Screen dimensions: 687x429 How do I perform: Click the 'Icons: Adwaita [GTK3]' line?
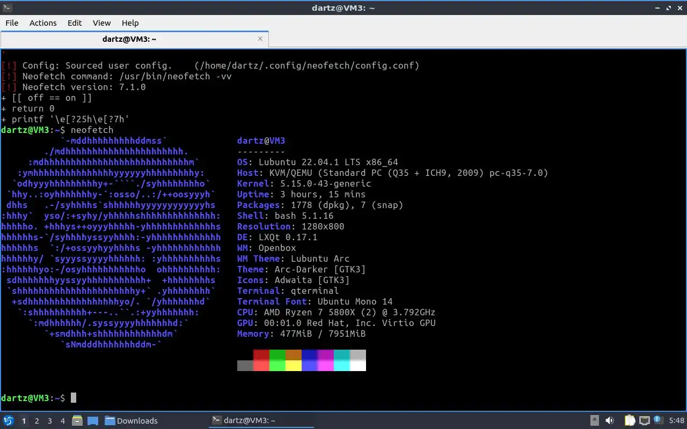(294, 280)
